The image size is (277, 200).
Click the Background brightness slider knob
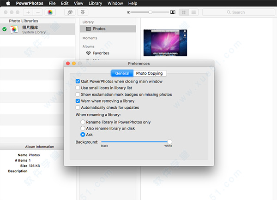[x=169, y=141]
